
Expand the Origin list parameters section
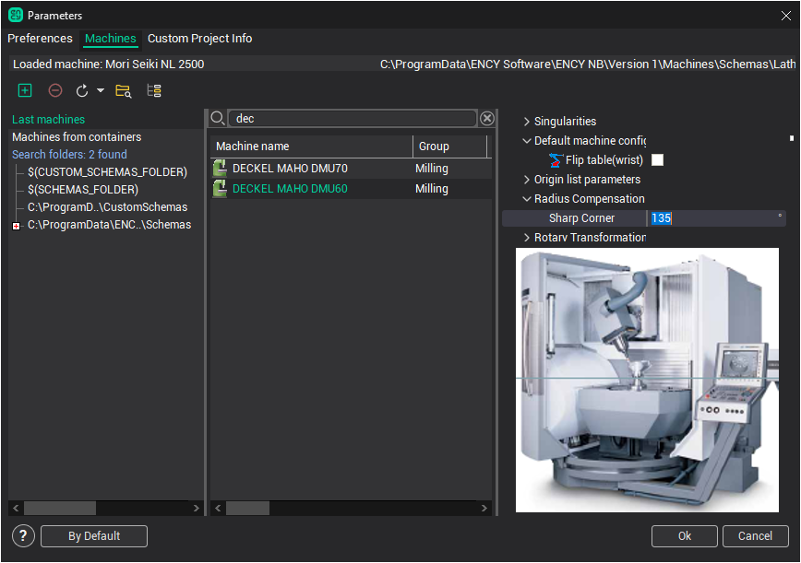click(x=527, y=180)
